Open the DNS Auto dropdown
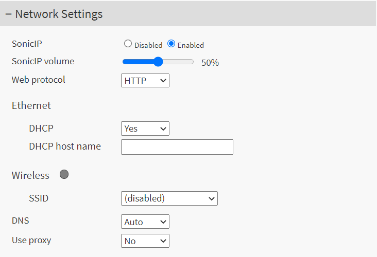 click(x=145, y=222)
